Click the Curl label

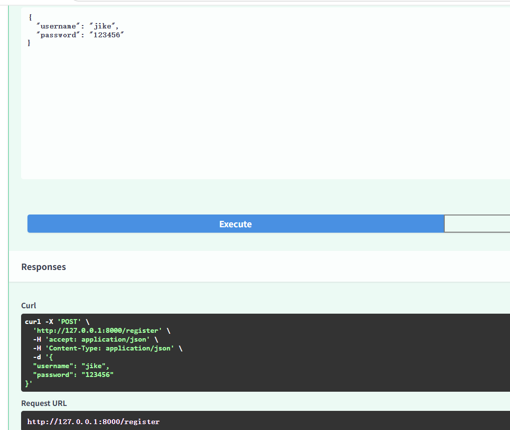[28, 306]
